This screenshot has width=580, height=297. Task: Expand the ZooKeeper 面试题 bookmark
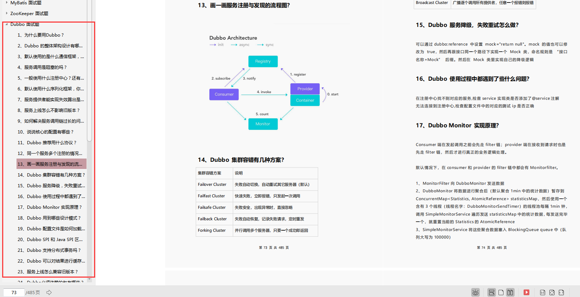click(x=6, y=13)
